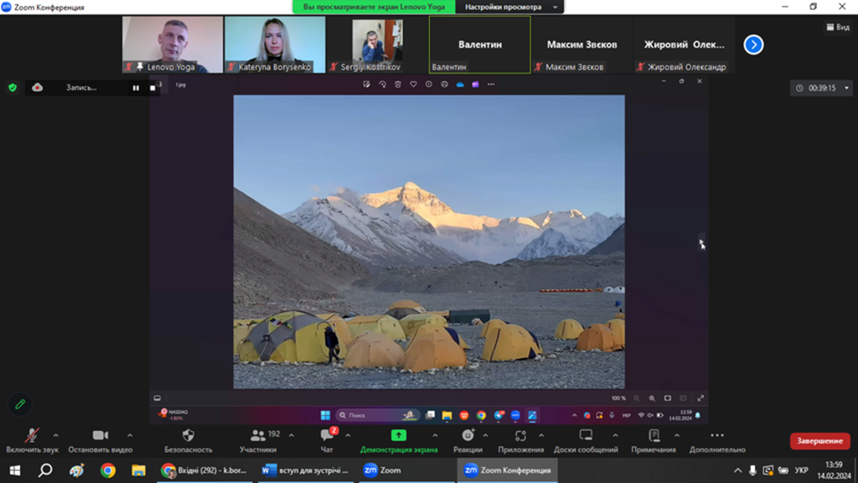The image size is (858, 483).
Task: Select Kateryna Borysenko video thumbnail
Action: coord(274,44)
